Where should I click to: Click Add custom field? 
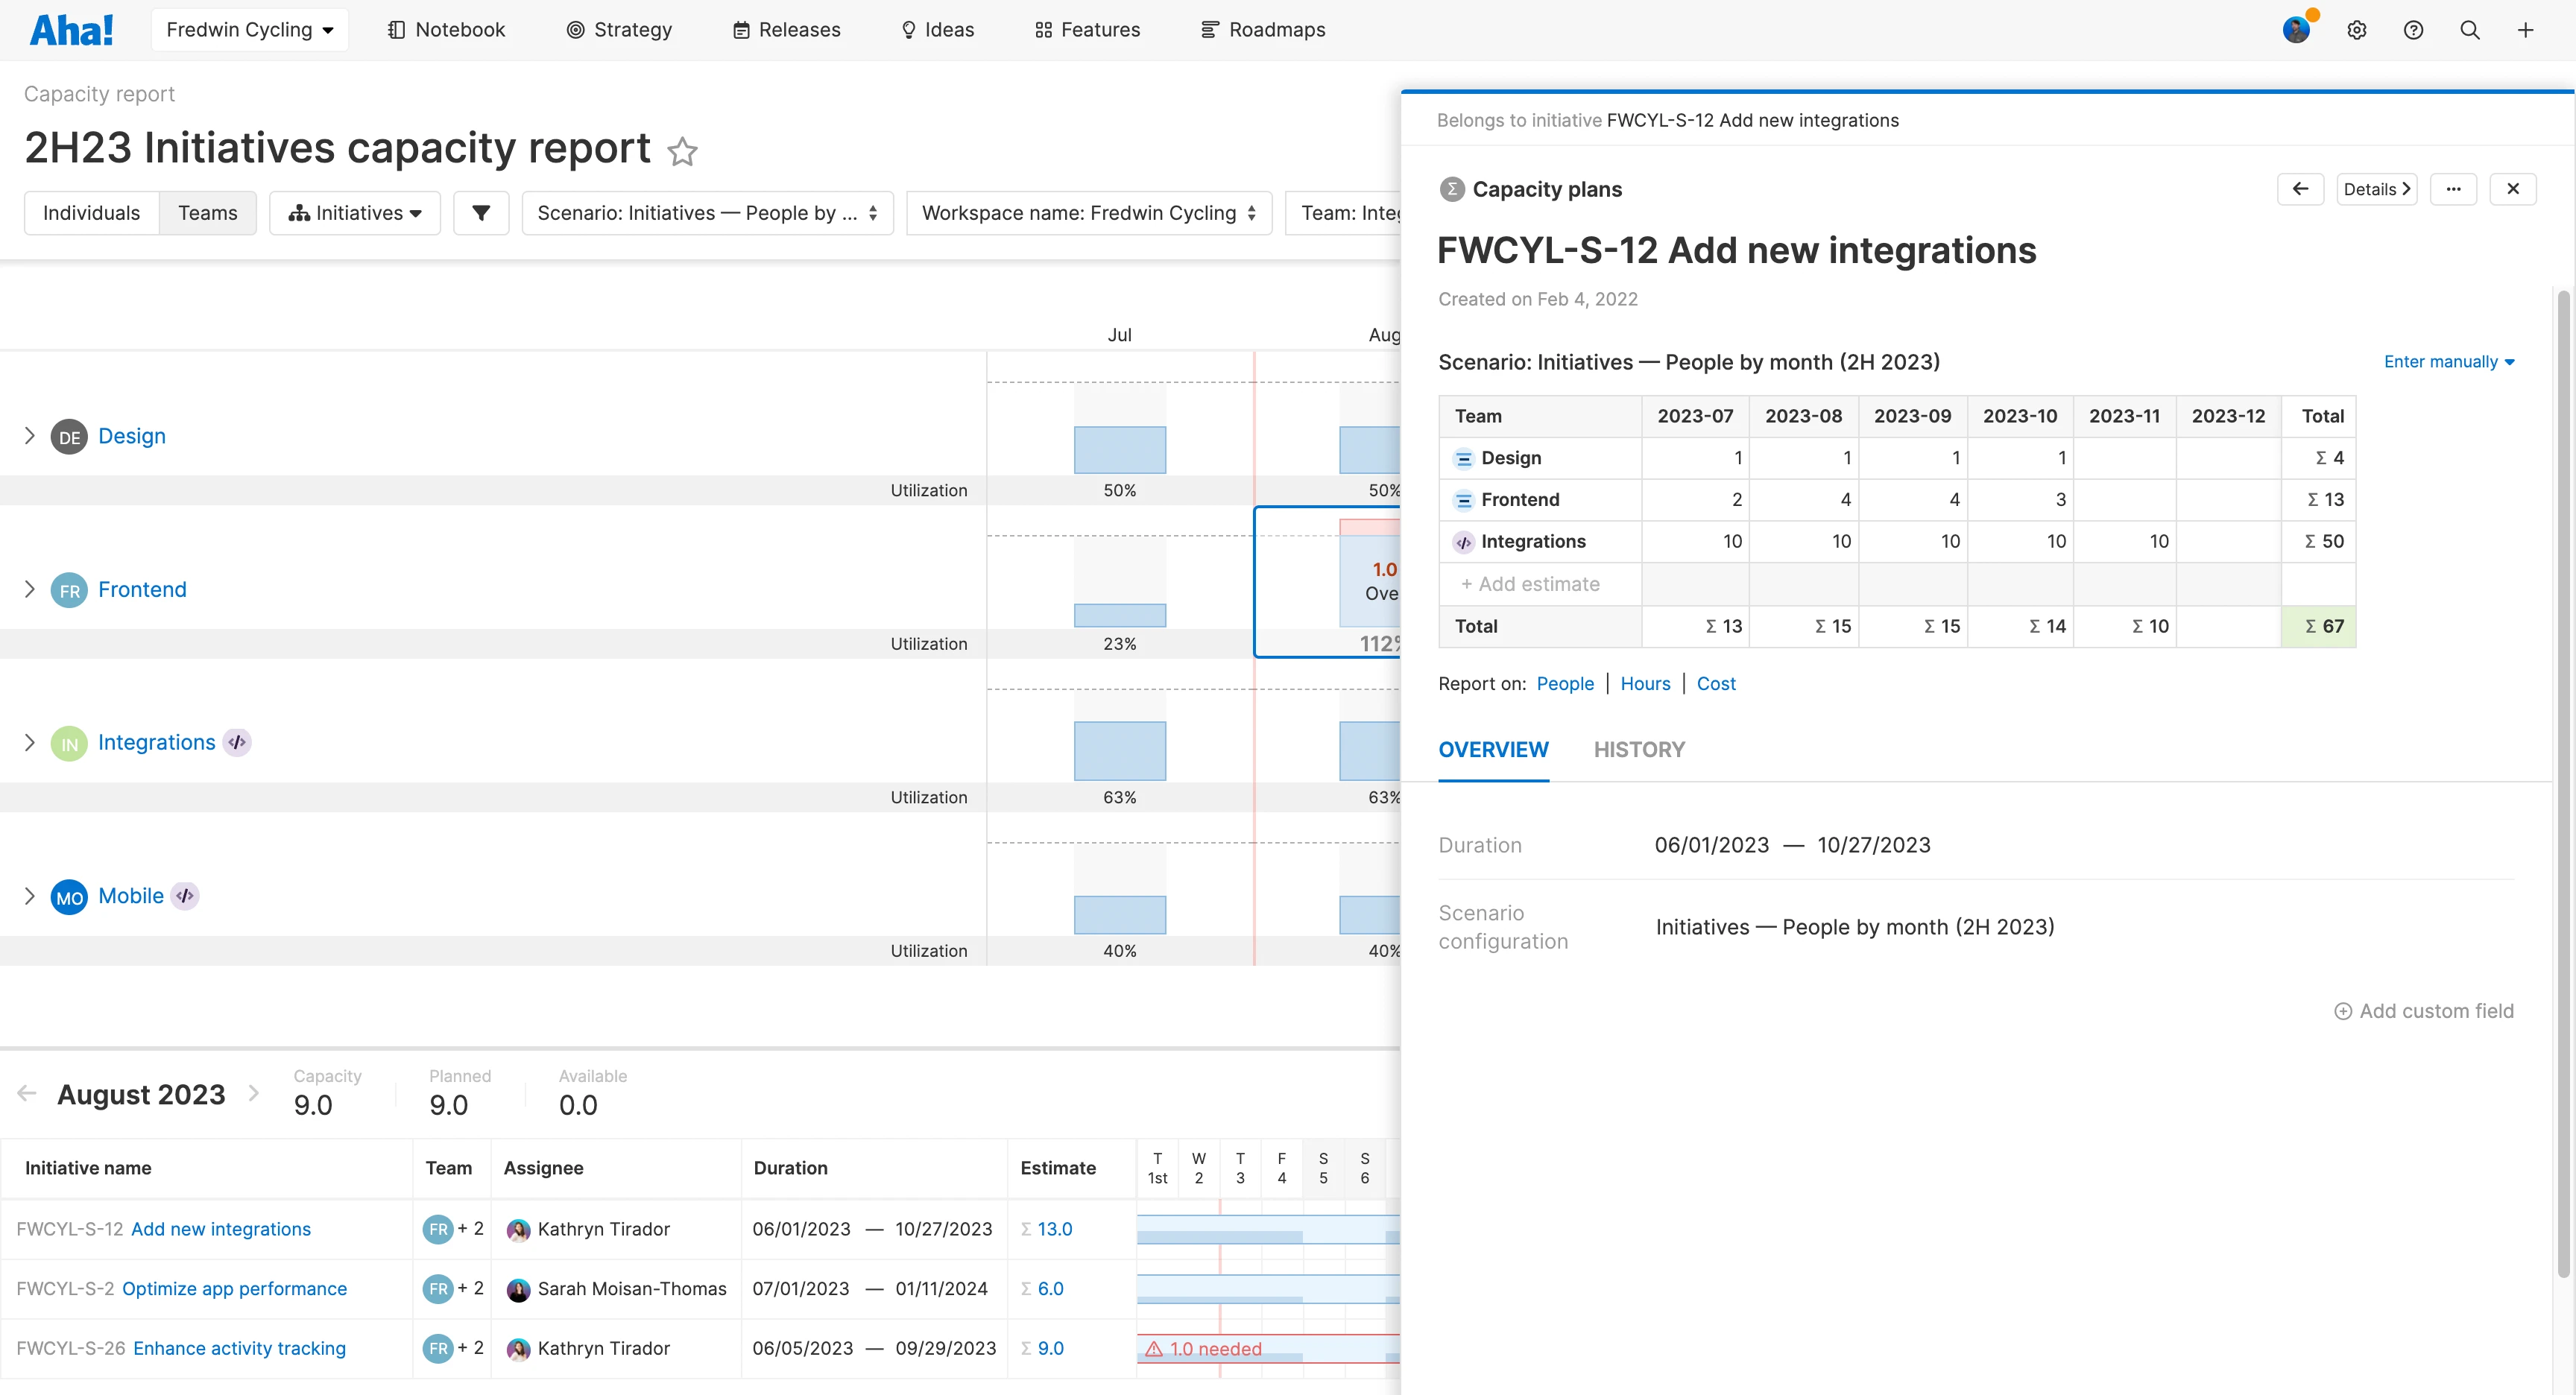pos(2423,1011)
